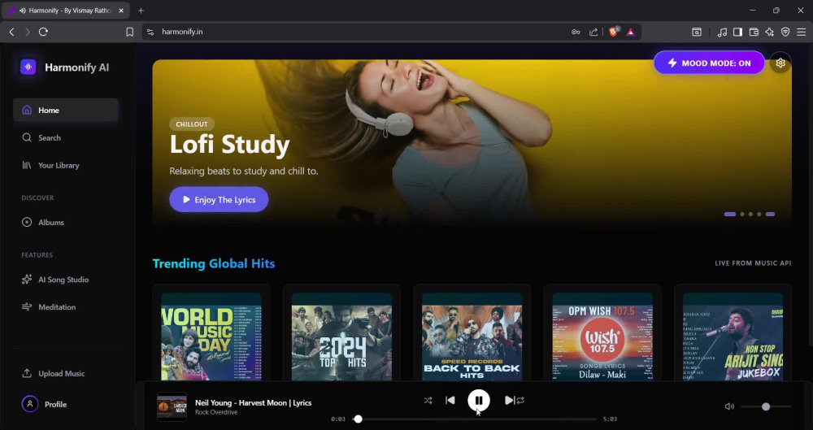The height and width of the screenshot is (430, 813).
Task: Click the CHILLOUT tag on the banner
Action: (x=192, y=124)
